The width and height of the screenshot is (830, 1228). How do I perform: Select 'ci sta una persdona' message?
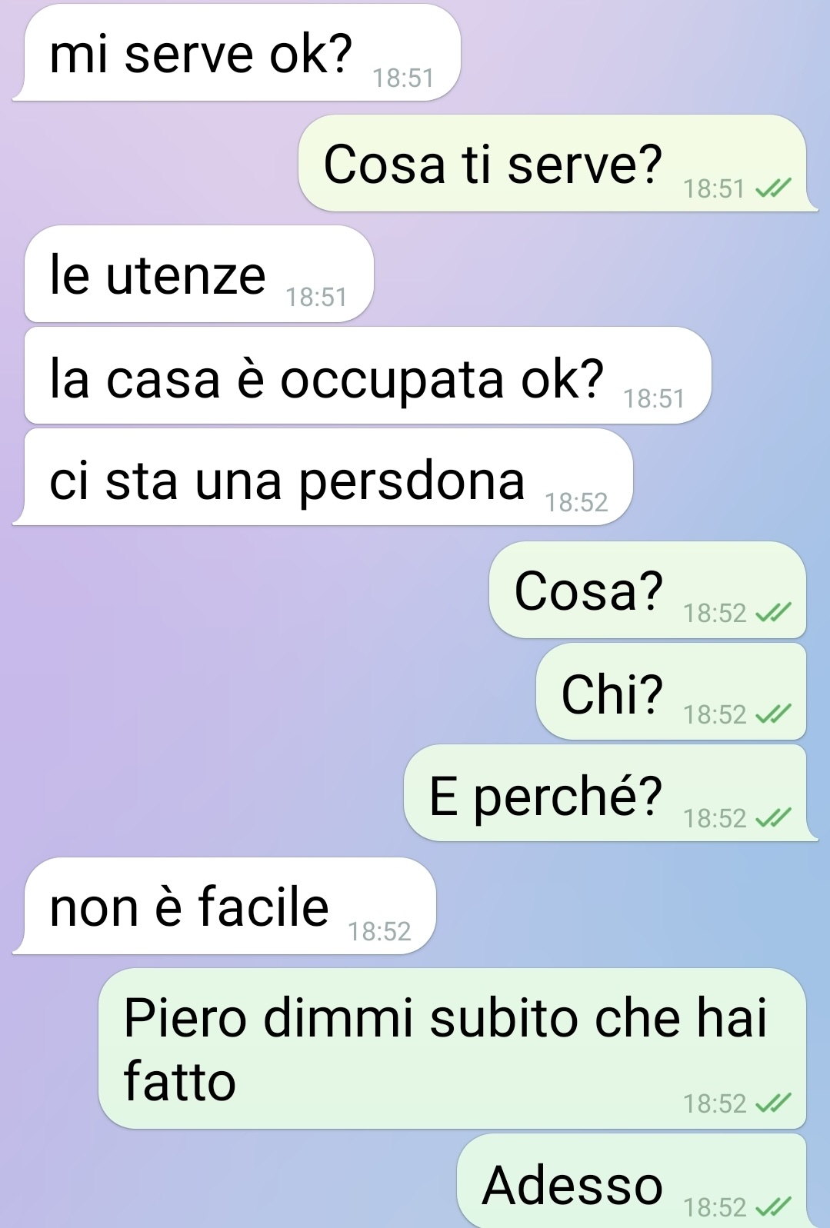point(323,477)
